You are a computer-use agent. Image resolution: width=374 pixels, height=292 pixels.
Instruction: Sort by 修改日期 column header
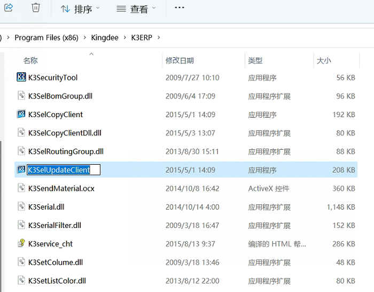(x=180, y=61)
